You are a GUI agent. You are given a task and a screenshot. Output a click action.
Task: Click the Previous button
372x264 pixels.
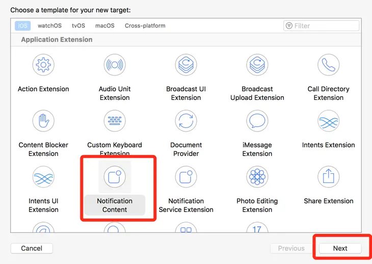tap(291, 248)
